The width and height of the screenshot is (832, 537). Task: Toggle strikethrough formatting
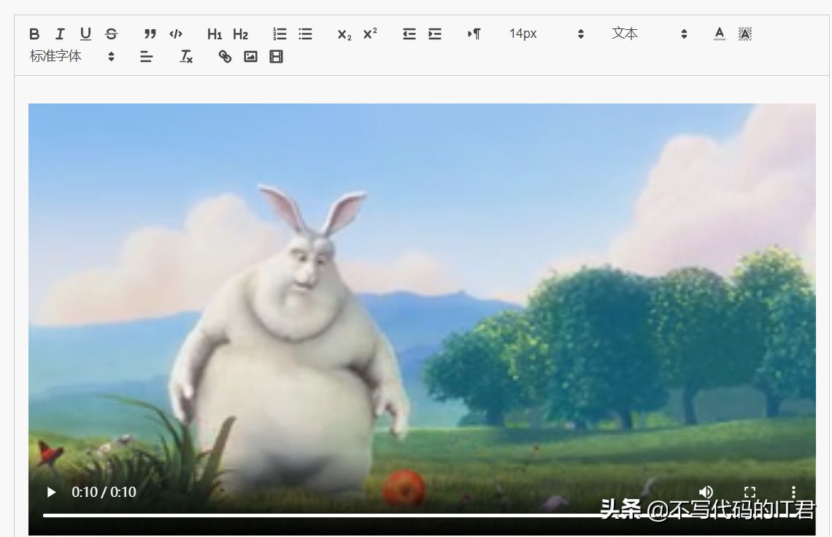click(112, 34)
